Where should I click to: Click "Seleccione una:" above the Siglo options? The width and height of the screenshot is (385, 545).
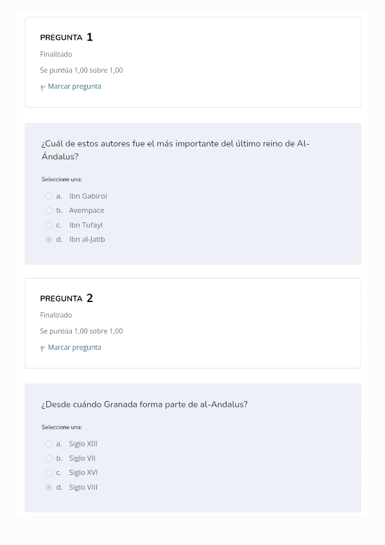point(62,427)
